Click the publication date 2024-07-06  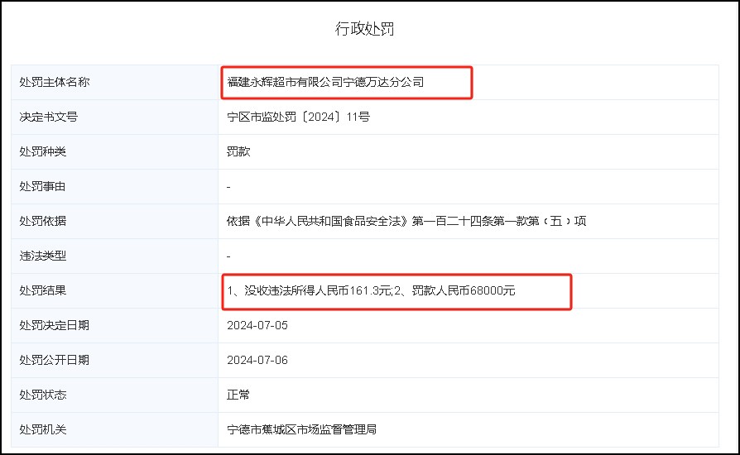pos(257,360)
